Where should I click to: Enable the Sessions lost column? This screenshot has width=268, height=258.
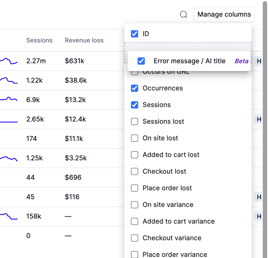(135, 122)
